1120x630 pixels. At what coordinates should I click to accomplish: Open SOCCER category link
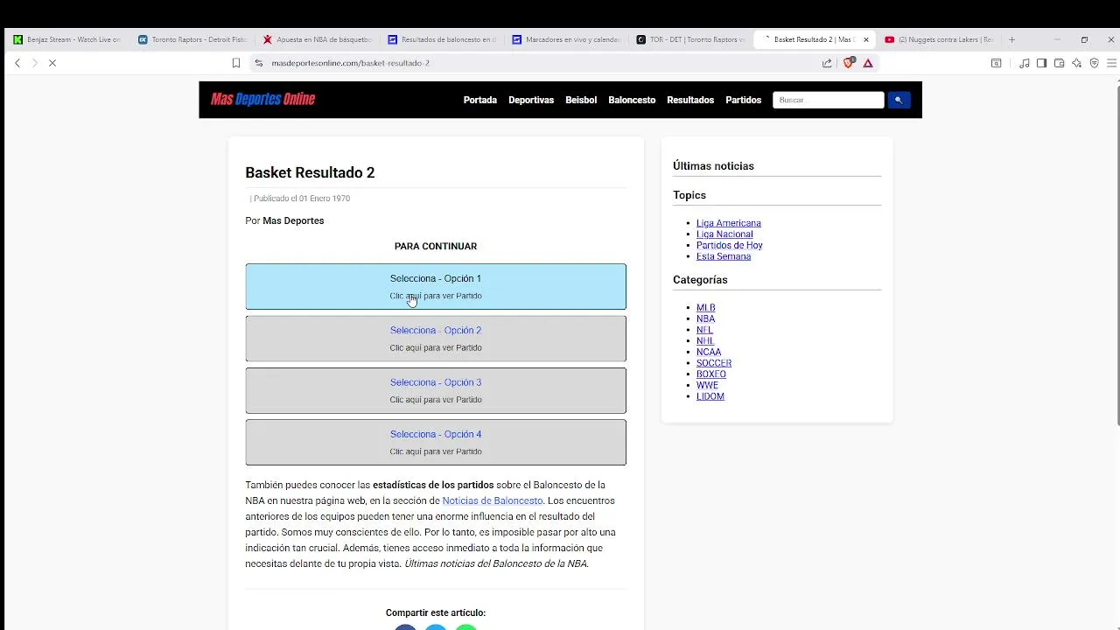point(714,363)
